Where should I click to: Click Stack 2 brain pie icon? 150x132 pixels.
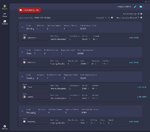(24, 97)
